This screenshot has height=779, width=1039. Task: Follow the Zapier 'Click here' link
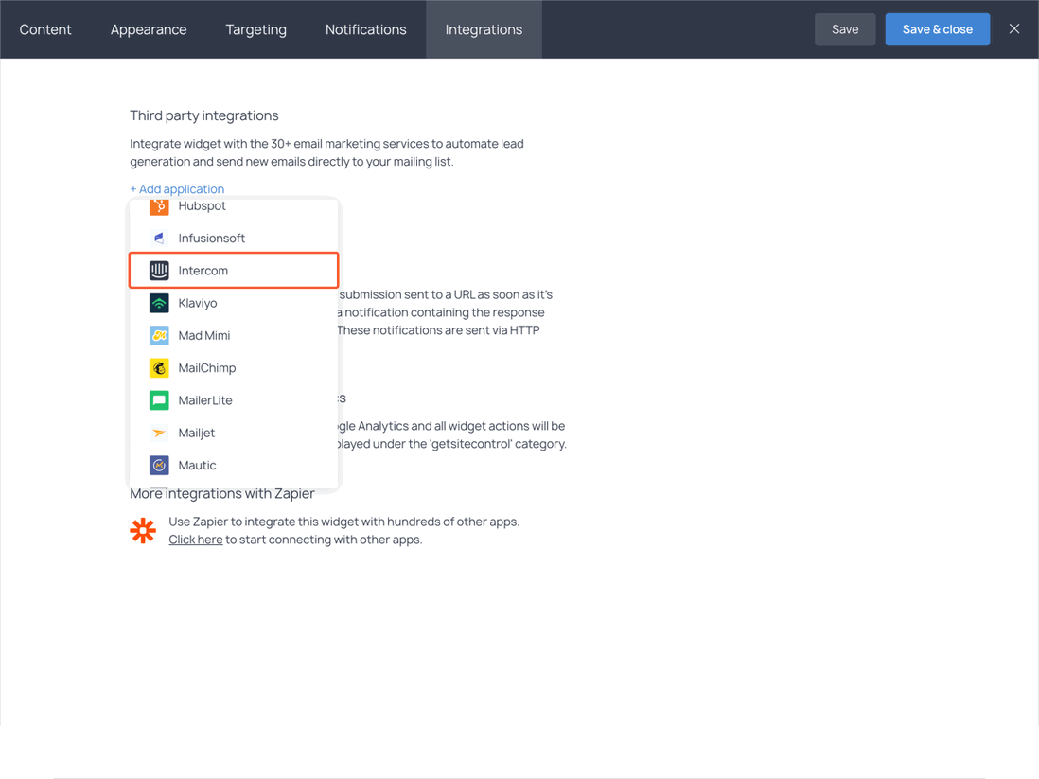195,539
